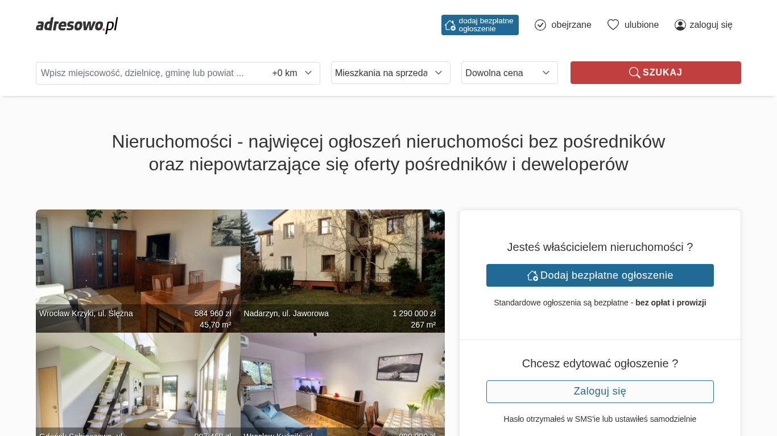Image resolution: width=777 pixels, height=436 pixels.
Task: Click the house-plus icon in header button
Action: tap(450, 25)
